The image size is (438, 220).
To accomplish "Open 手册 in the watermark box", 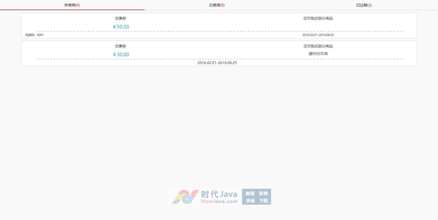I will 250,201.
